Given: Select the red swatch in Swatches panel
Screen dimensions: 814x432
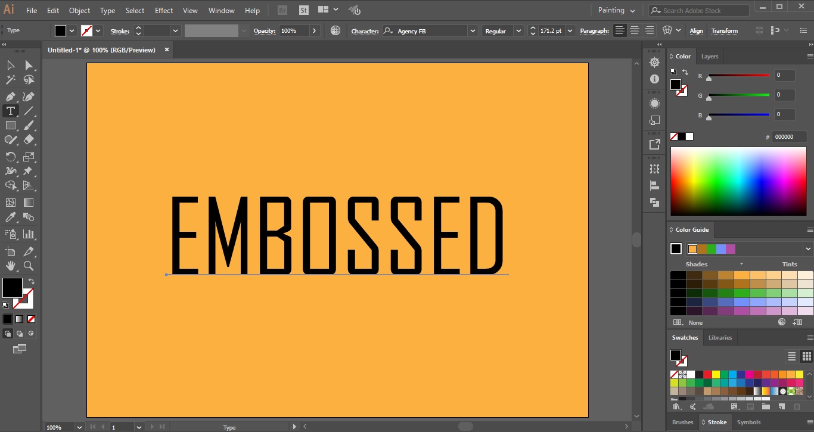Looking at the screenshot, I should pos(708,374).
